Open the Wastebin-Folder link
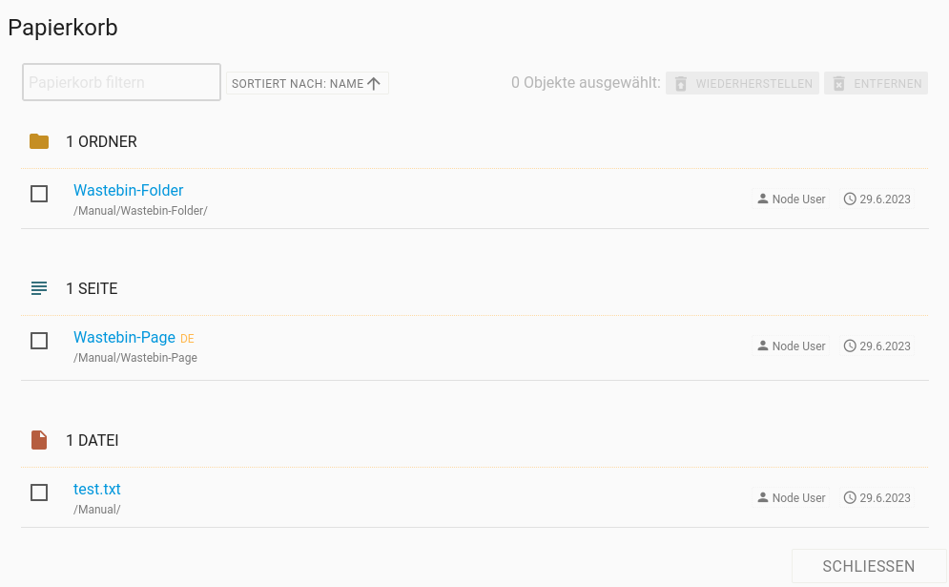The image size is (949, 587). tap(128, 191)
